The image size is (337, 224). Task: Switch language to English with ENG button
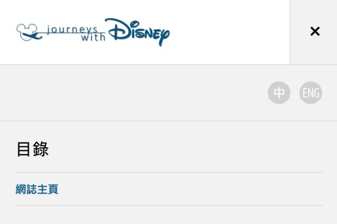(311, 93)
